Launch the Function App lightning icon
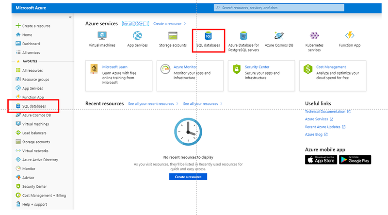This screenshot has height=215, width=388. pos(350,36)
